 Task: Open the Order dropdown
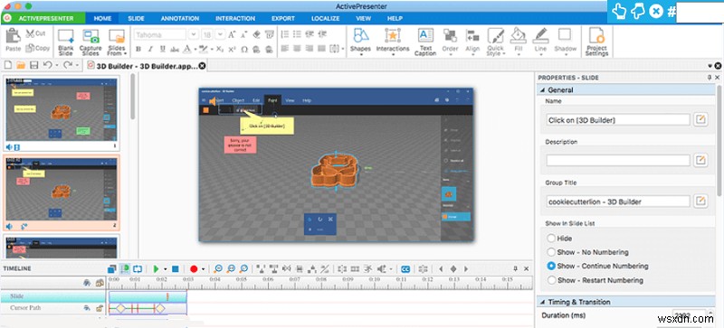coord(450,42)
